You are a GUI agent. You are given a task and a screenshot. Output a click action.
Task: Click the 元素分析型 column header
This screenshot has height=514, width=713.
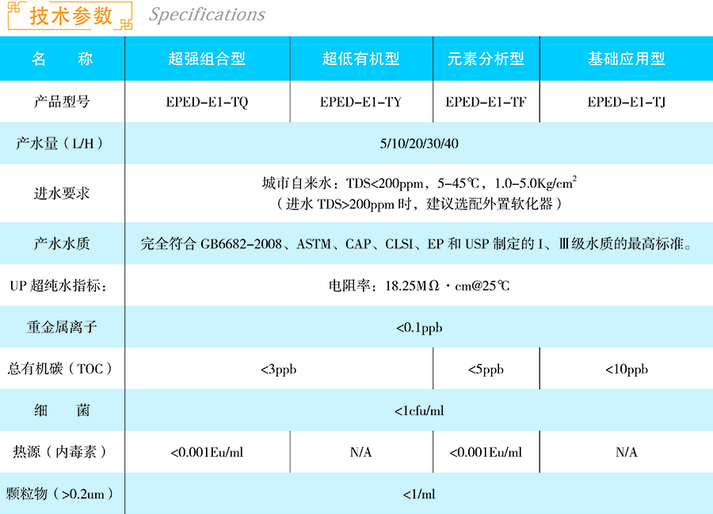tap(486, 59)
